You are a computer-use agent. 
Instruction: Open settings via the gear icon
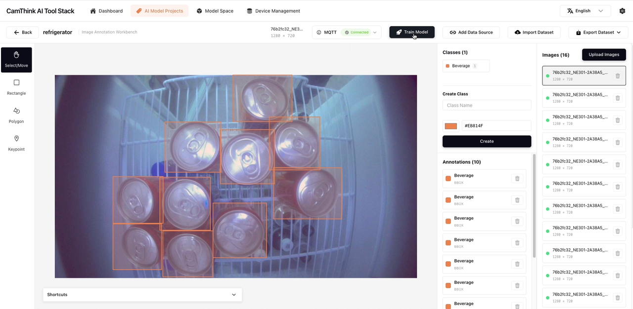pyautogui.click(x=622, y=11)
